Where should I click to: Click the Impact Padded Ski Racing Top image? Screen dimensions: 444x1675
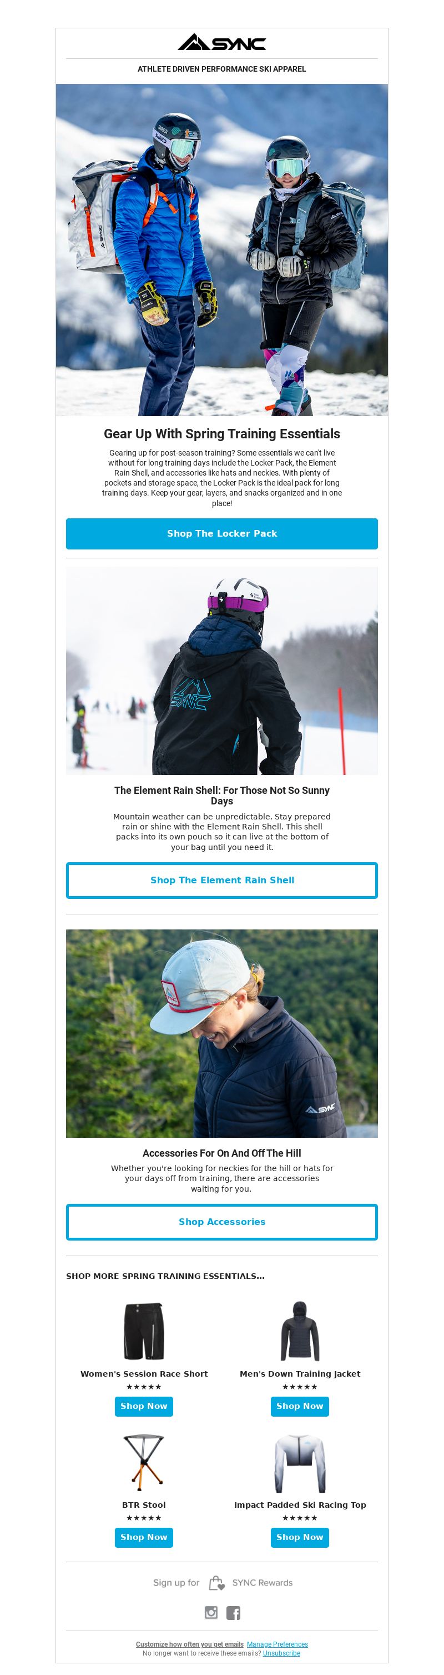300,1463
